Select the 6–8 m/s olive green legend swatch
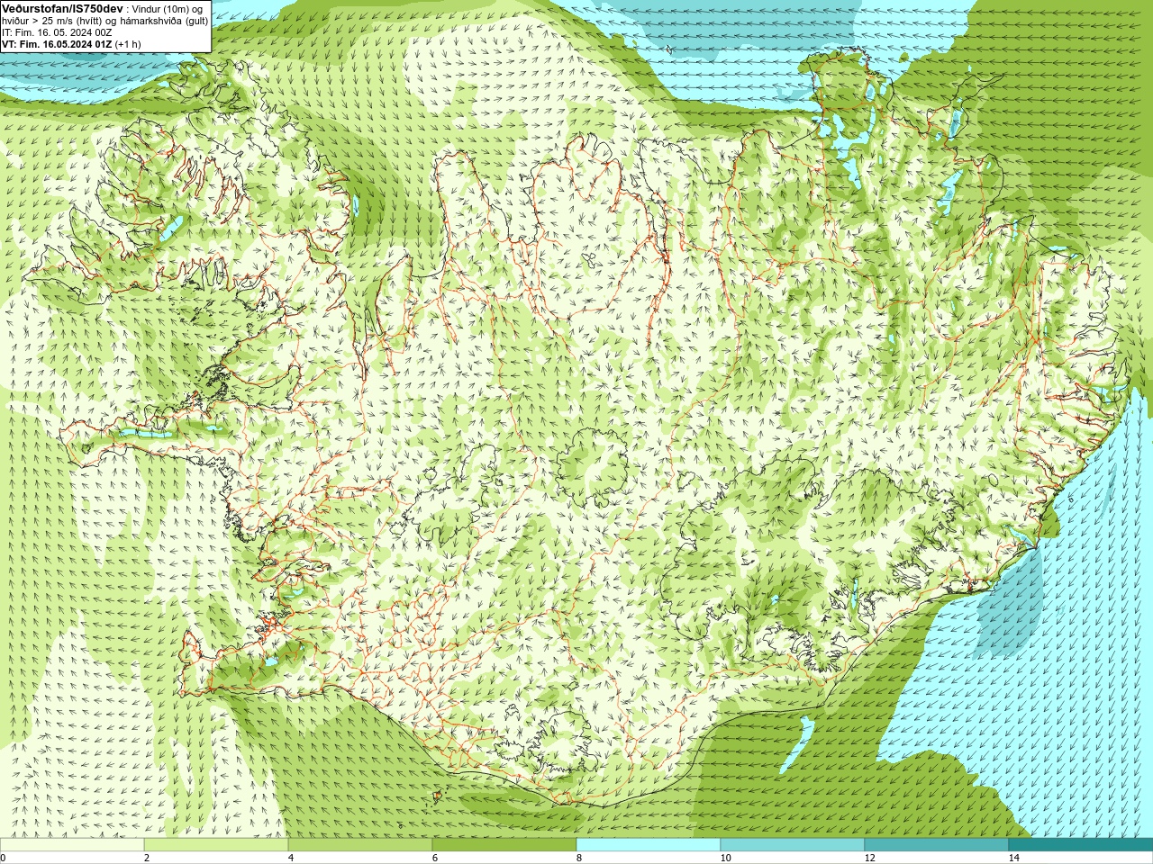This screenshot has width=1153, height=864. pos(504,844)
